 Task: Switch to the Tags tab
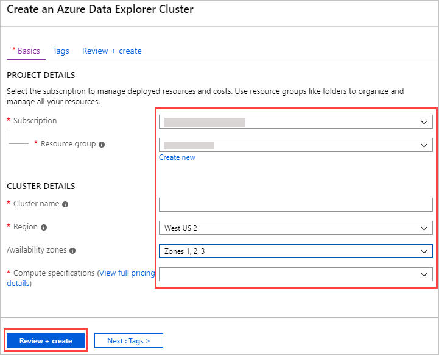pyautogui.click(x=61, y=51)
